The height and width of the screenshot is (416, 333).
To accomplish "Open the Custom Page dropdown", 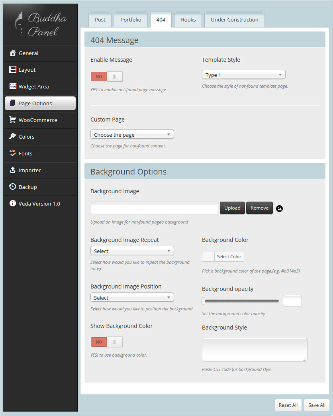I will point(132,135).
